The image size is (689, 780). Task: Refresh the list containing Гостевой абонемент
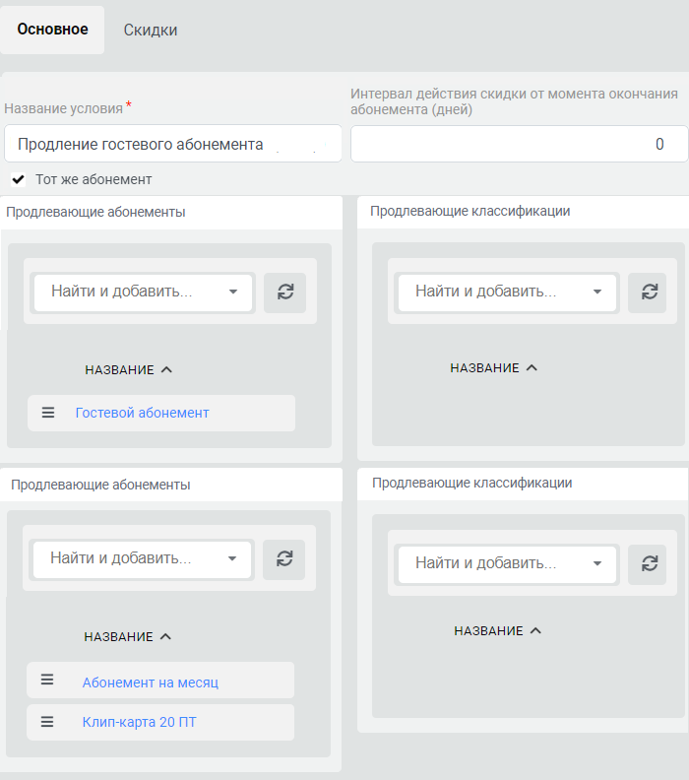(284, 292)
